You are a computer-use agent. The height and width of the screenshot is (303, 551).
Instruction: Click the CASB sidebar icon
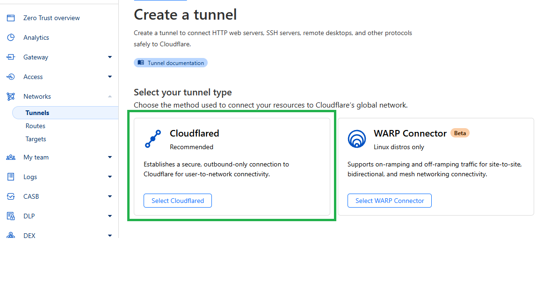11,196
